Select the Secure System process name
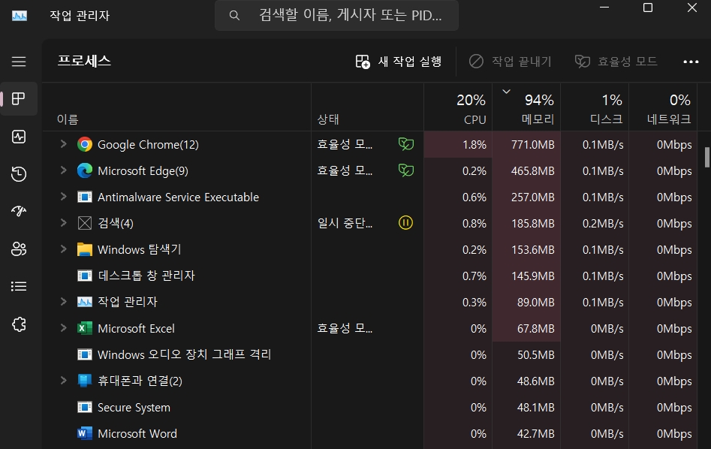Image resolution: width=711 pixels, height=449 pixels. [134, 407]
